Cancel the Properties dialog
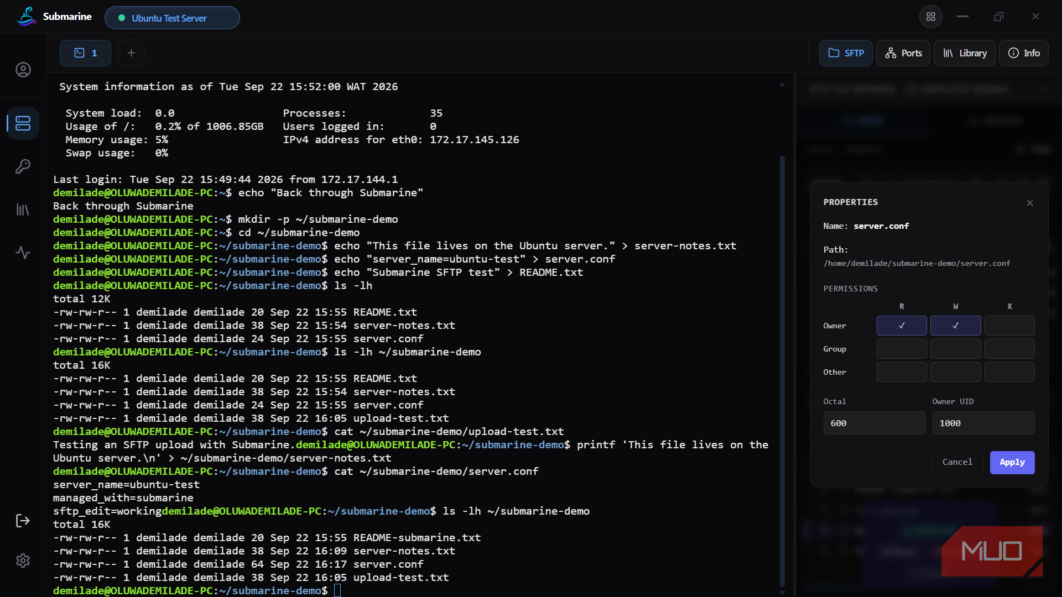Image resolution: width=1062 pixels, height=597 pixels. [x=957, y=462]
